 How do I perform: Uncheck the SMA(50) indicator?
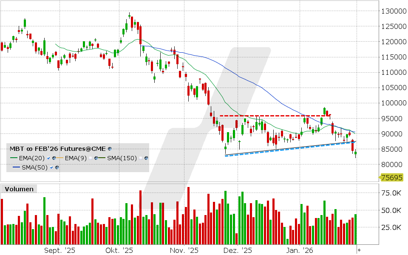pyautogui.click(x=51, y=167)
